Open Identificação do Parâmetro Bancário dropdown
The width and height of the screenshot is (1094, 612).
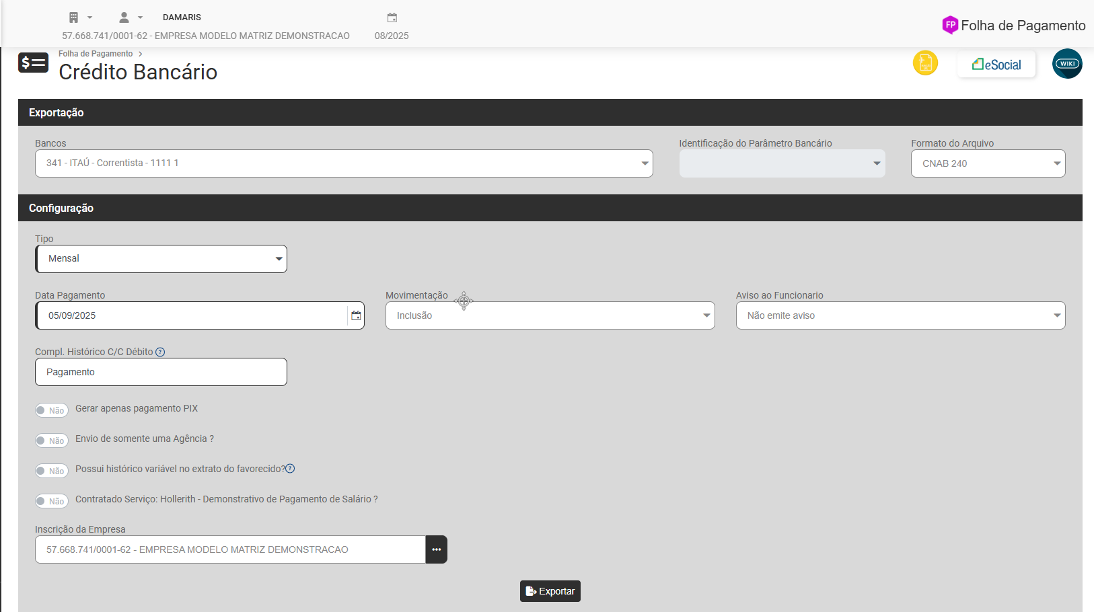[782, 163]
